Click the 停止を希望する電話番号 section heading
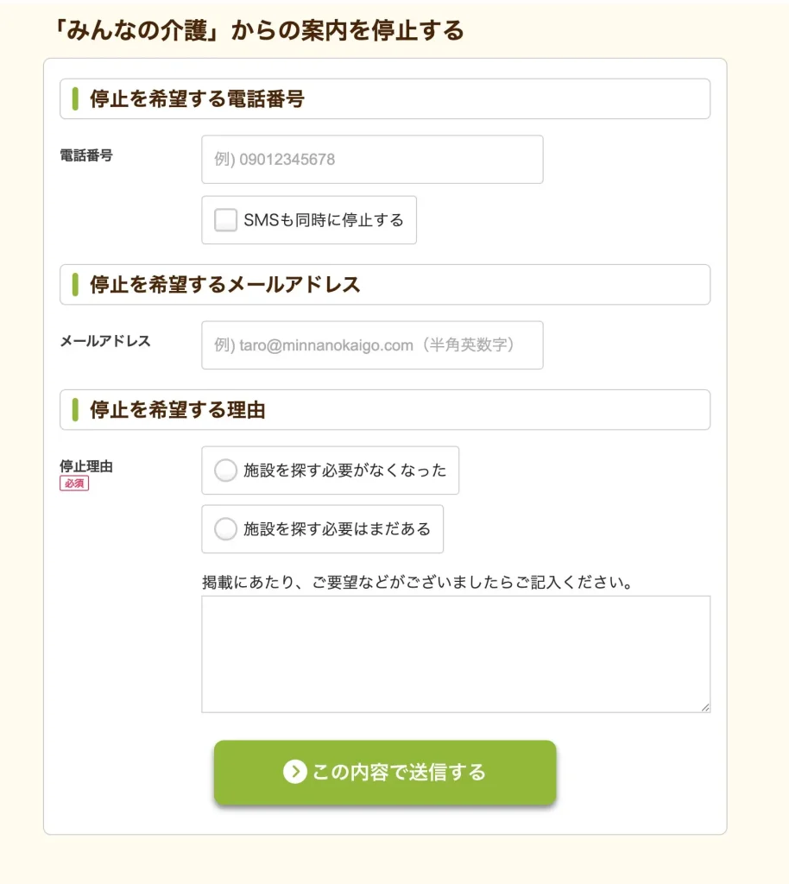This screenshot has width=789, height=884. [197, 99]
